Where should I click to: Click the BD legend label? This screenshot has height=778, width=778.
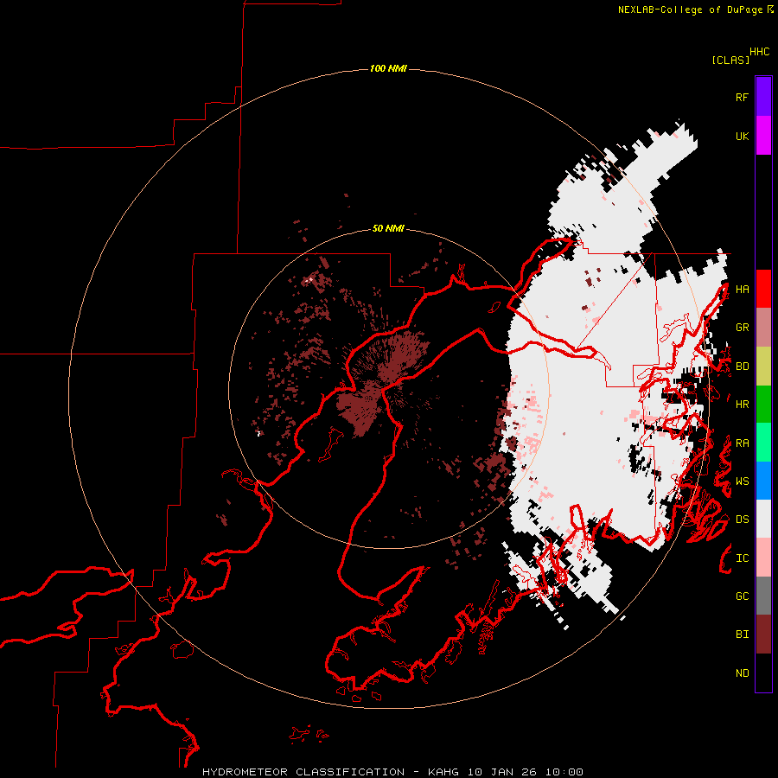coord(743,367)
